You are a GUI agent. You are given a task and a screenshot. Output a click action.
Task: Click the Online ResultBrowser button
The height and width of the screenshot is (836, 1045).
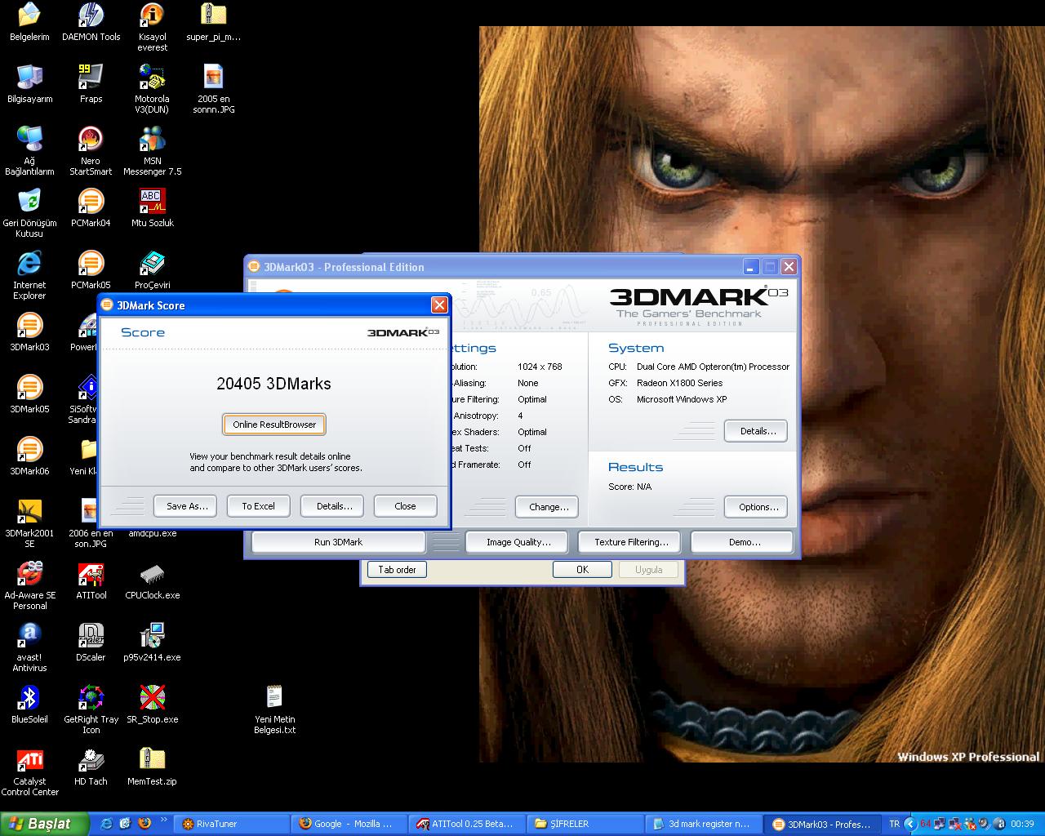coord(274,425)
